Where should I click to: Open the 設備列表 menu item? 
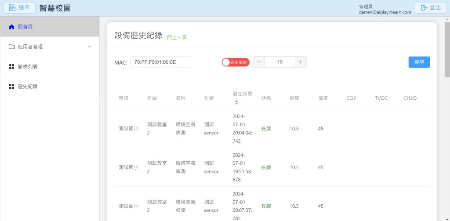[x=28, y=67]
